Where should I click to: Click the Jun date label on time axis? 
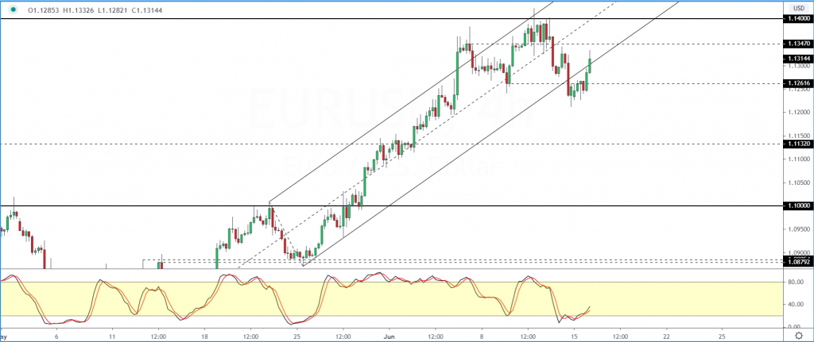[389, 335]
